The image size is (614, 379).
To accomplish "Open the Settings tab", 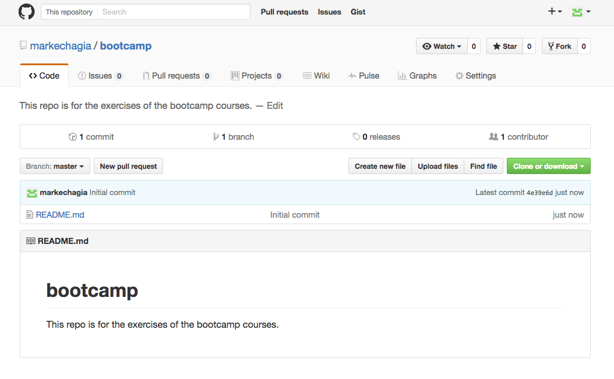I will (476, 76).
